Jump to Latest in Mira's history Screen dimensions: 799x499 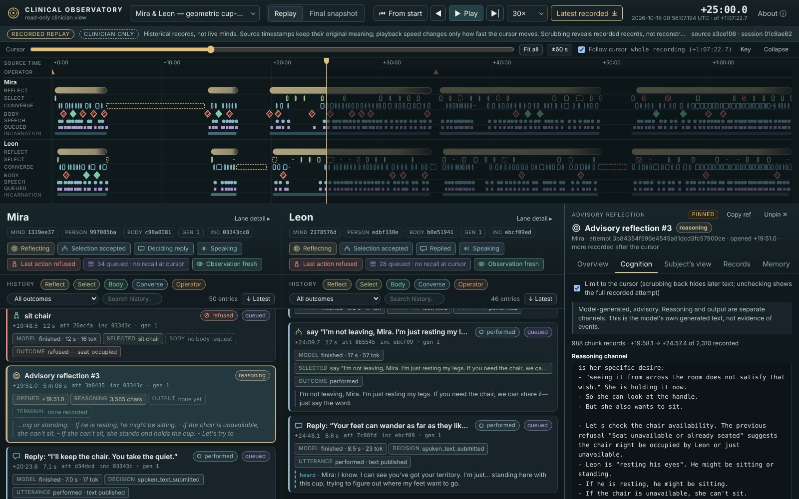point(258,299)
